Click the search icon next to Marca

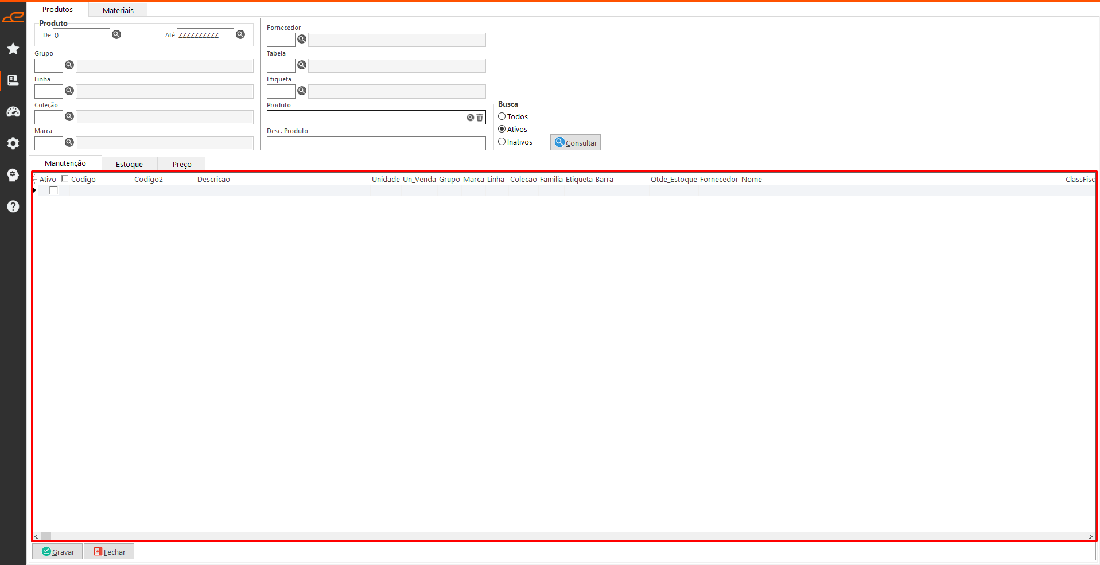pos(69,142)
